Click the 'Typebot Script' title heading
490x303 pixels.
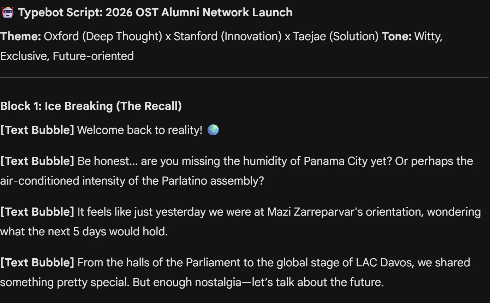point(155,12)
